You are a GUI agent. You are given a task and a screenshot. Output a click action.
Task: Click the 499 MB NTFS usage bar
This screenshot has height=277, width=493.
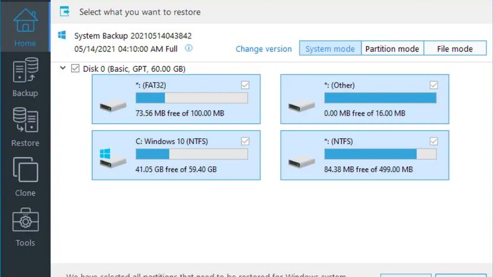pos(380,154)
